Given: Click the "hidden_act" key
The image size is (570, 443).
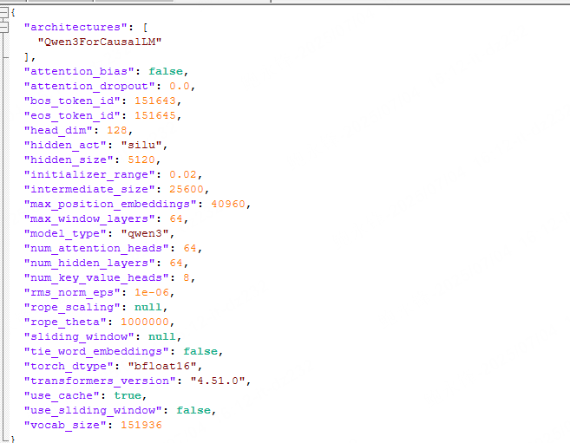Looking at the screenshot, I should [x=65, y=146].
